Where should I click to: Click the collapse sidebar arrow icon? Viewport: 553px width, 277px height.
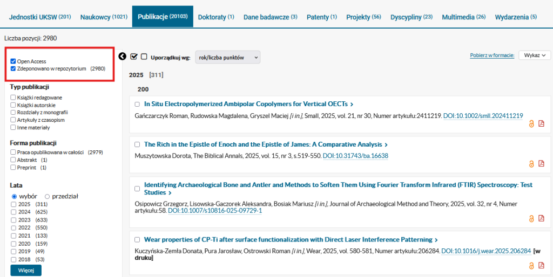[x=122, y=57]
